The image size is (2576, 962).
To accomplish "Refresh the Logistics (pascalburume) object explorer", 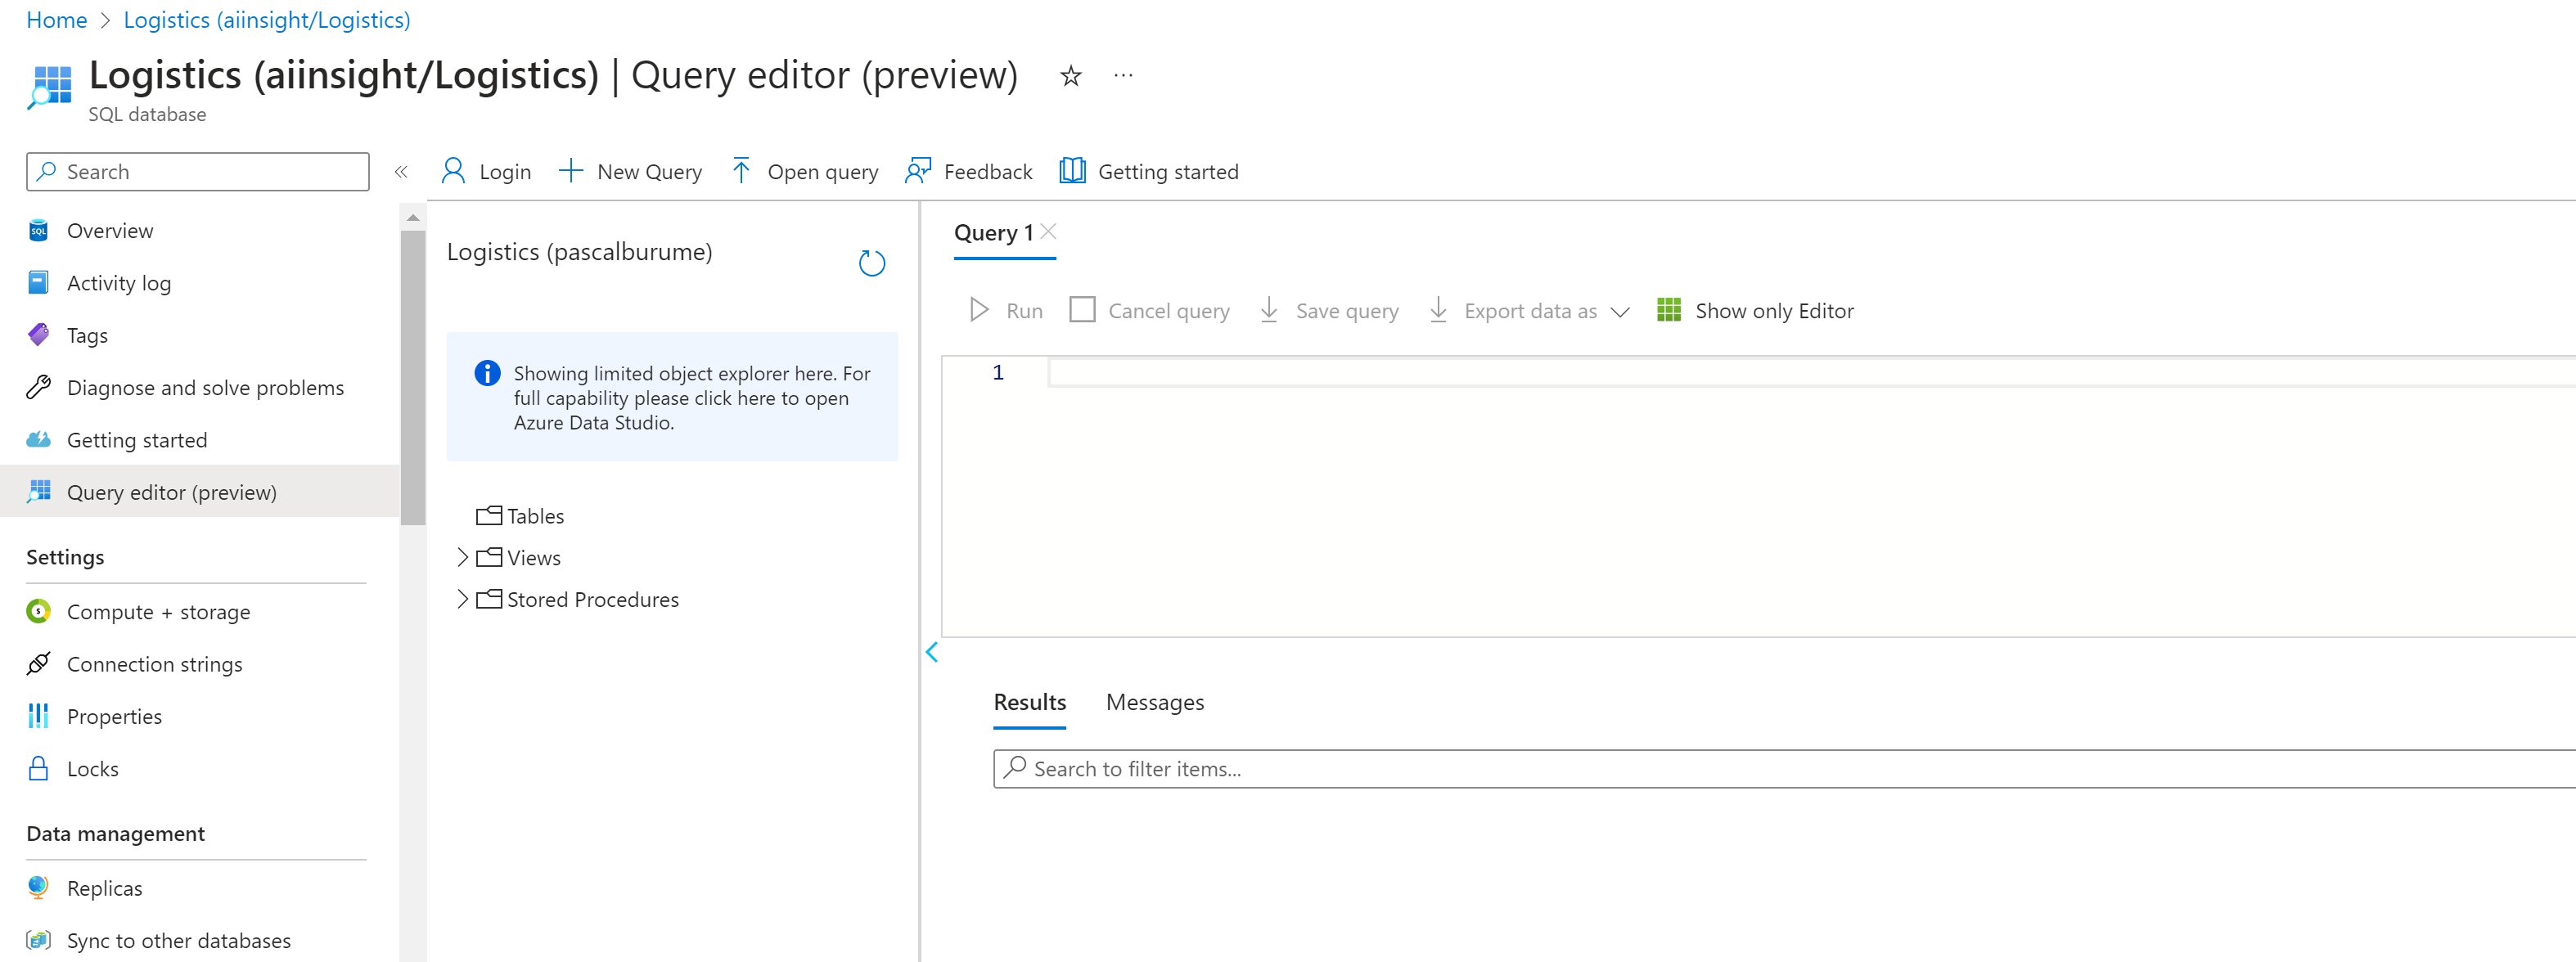I will click(x=871, y=262).
